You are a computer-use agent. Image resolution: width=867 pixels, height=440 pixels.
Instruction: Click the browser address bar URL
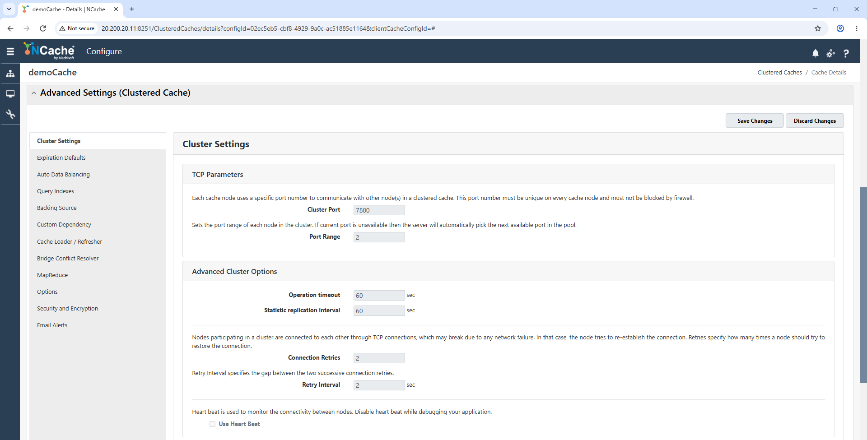(x=268, y=28)
